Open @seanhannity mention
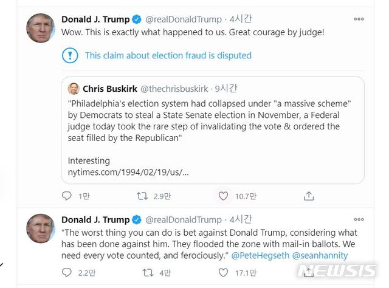Viewport: 389px width, 288px height. 320,255
